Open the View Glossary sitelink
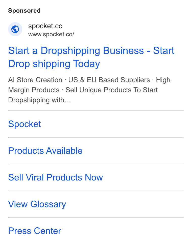 37,204
